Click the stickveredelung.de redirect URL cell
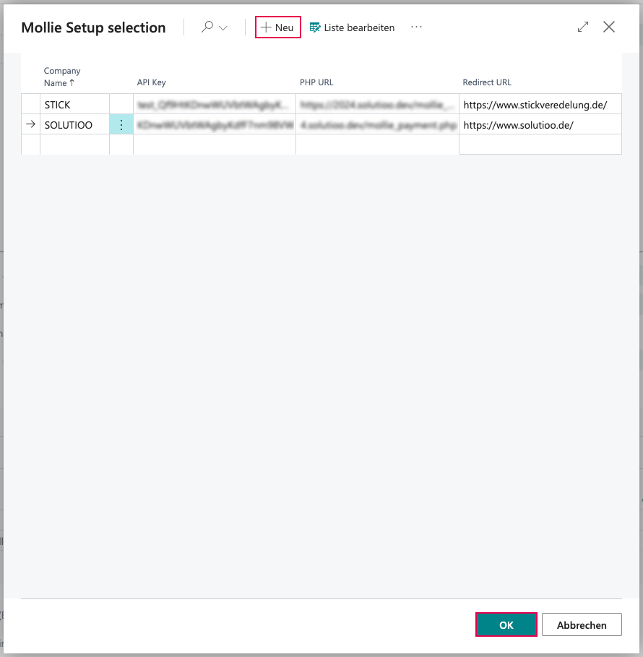Screen dimensions: 643x657 point(540,105)
